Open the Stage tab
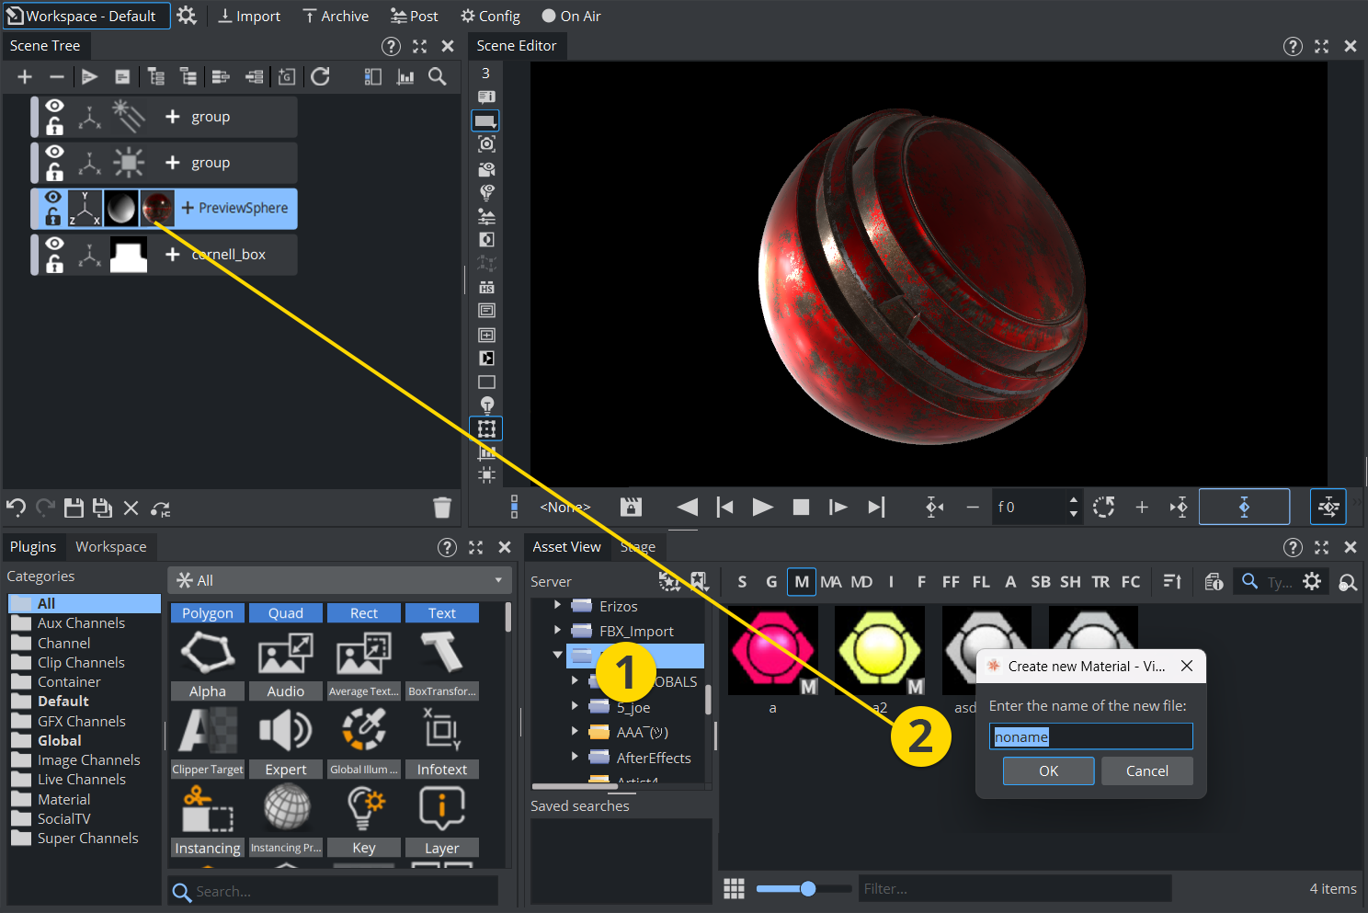Image resolution: width=1368 pixels, height=913 pixels. [x=638, y=546]
